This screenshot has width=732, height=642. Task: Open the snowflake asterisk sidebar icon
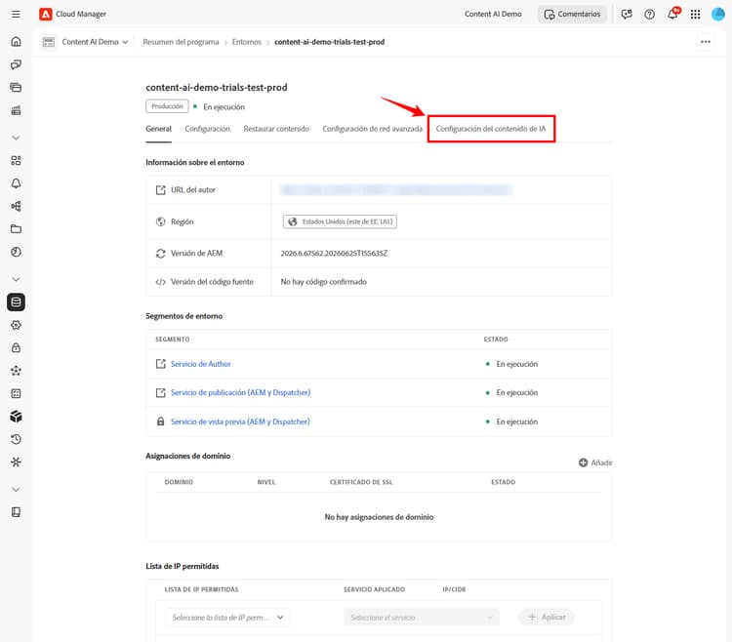[x=16, y=461]
